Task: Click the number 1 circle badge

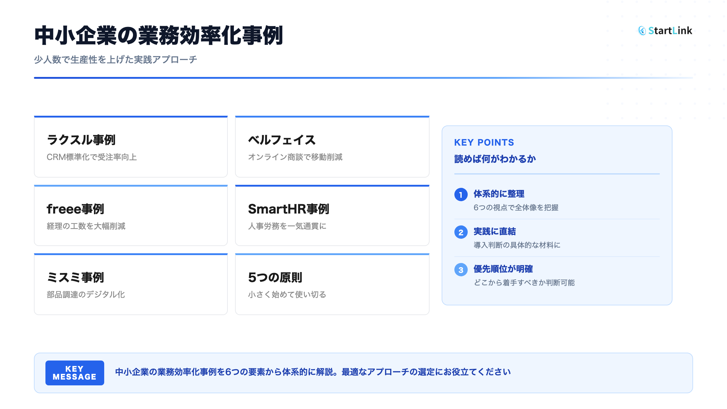Action: pyautogui.click(x=461, y=195)
